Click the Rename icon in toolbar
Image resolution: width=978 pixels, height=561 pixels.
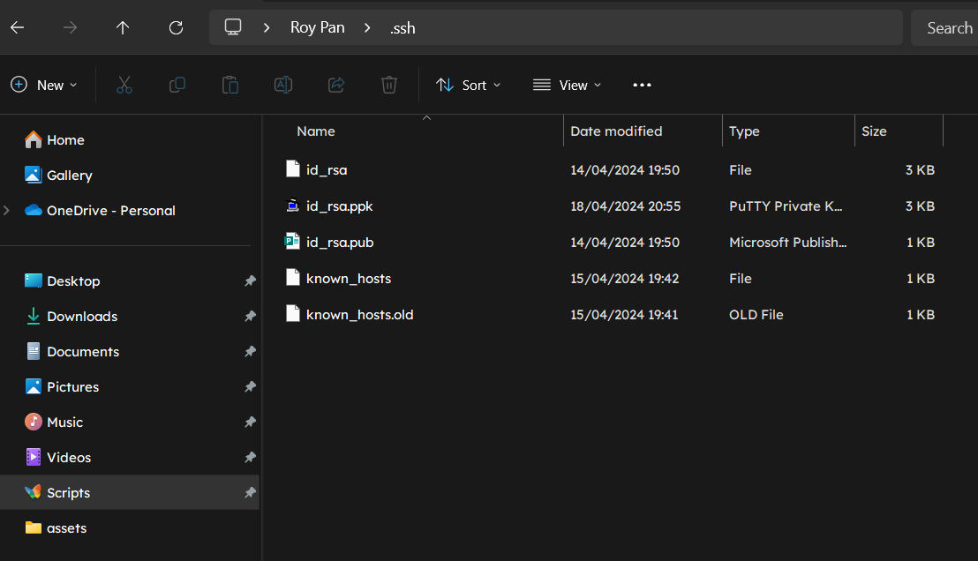pyautogui.click(x=283, y=85)
